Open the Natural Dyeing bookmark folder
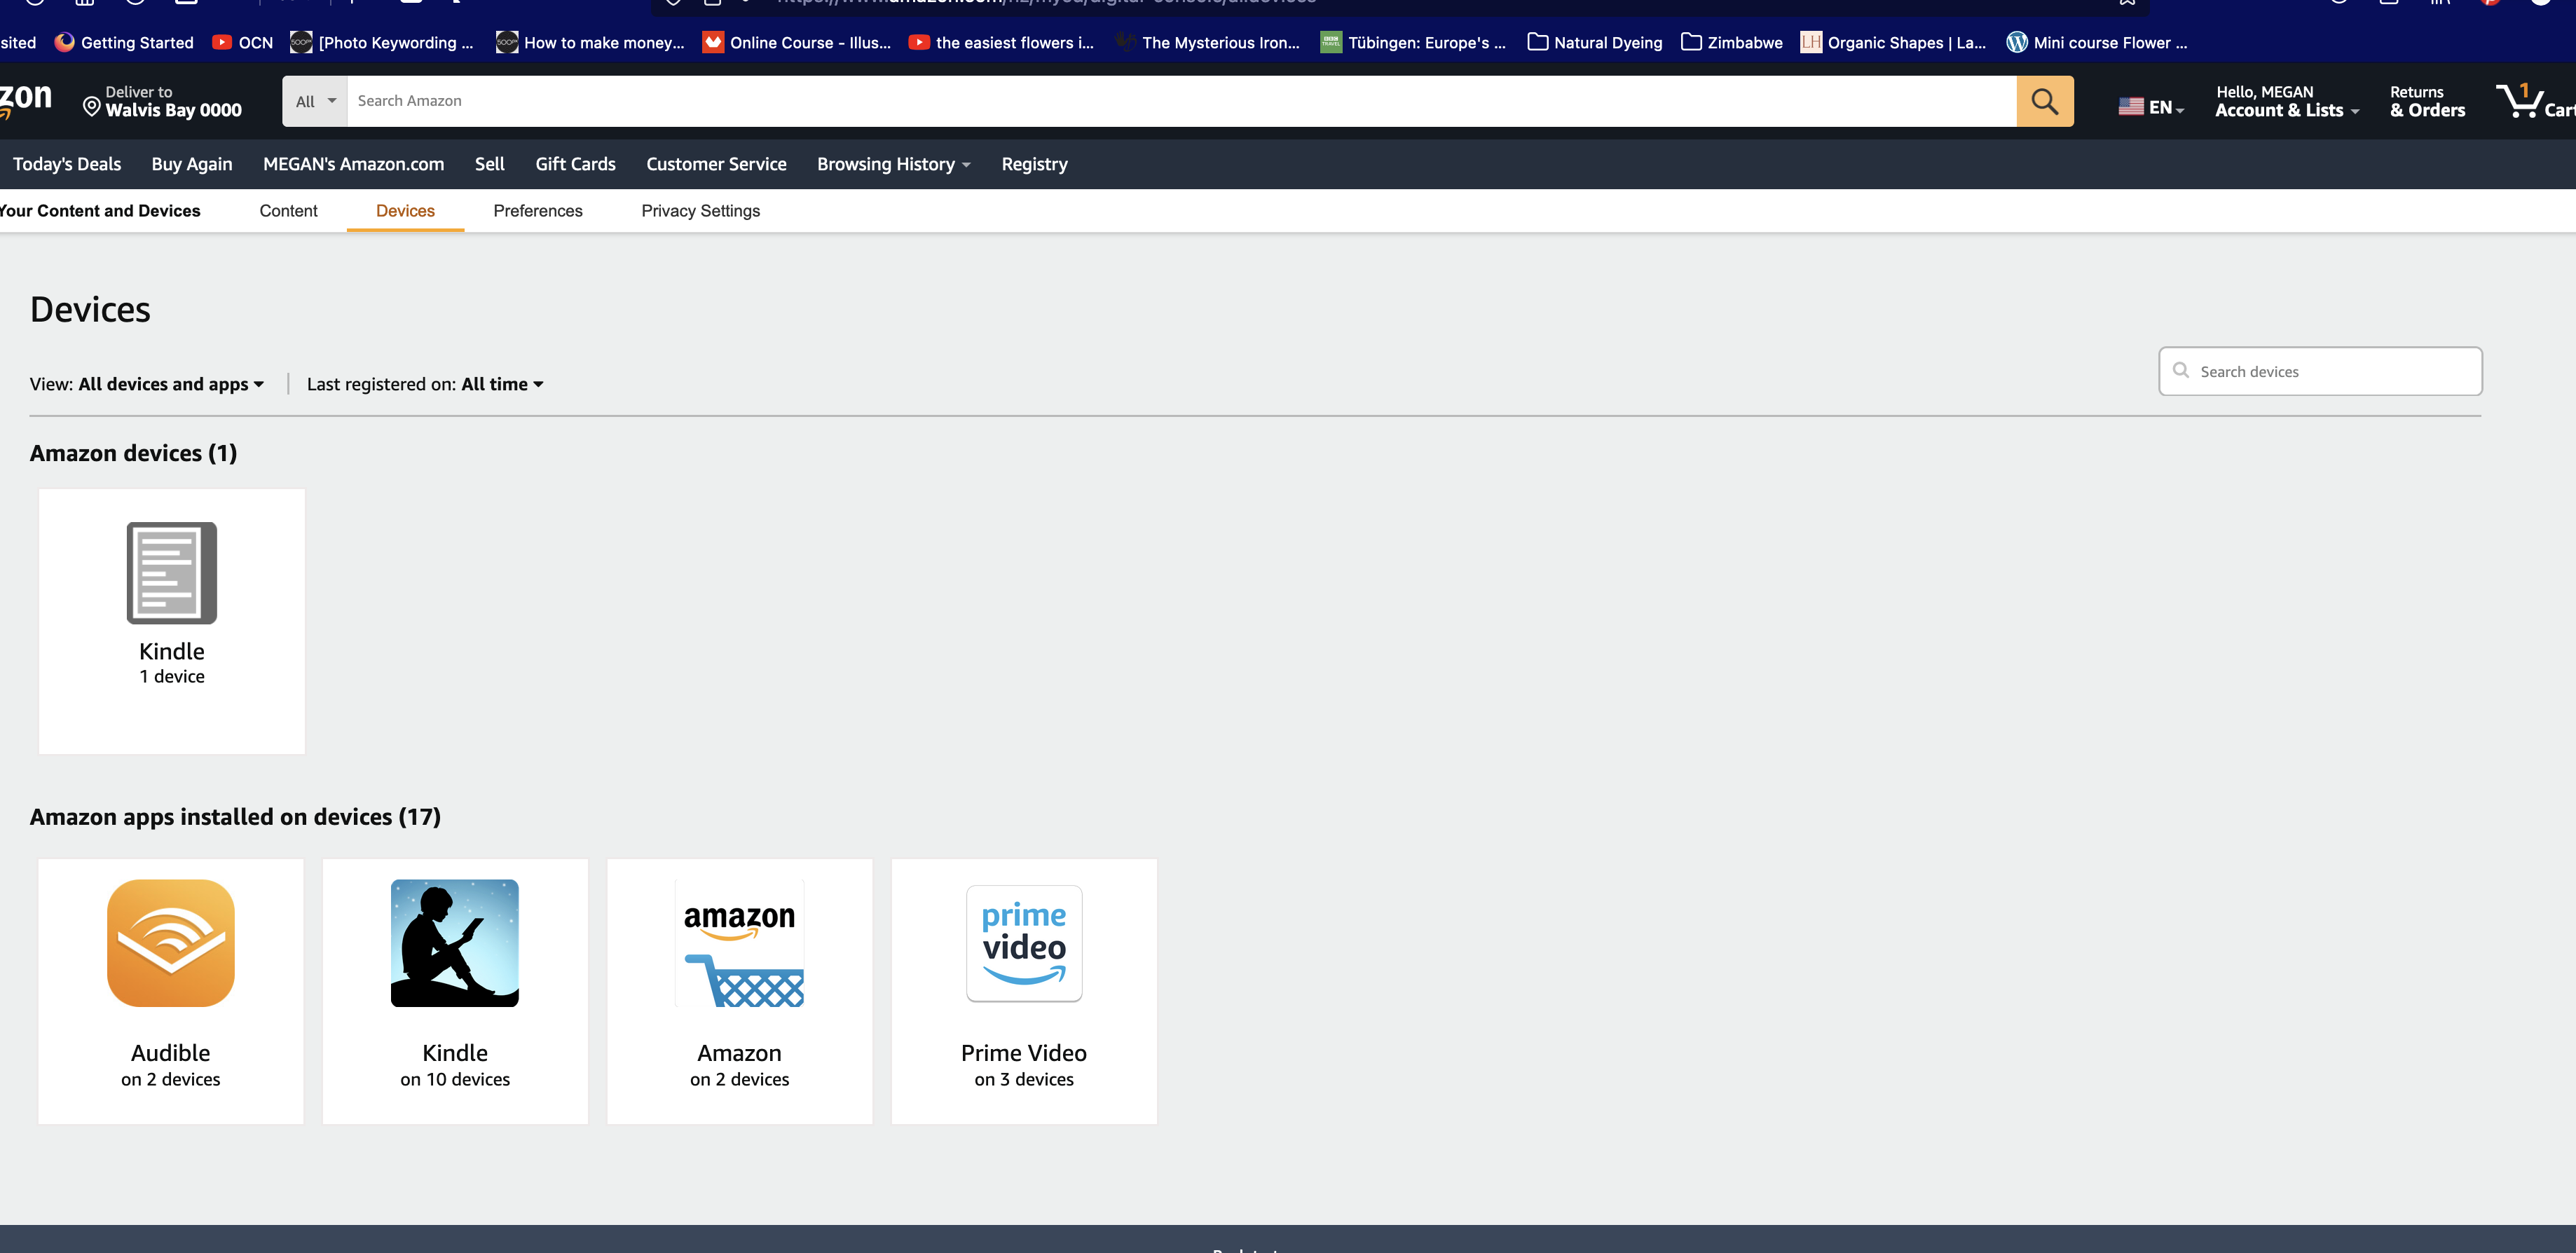Screen dimensions: 2576x1253 (x=1595, y=42)
